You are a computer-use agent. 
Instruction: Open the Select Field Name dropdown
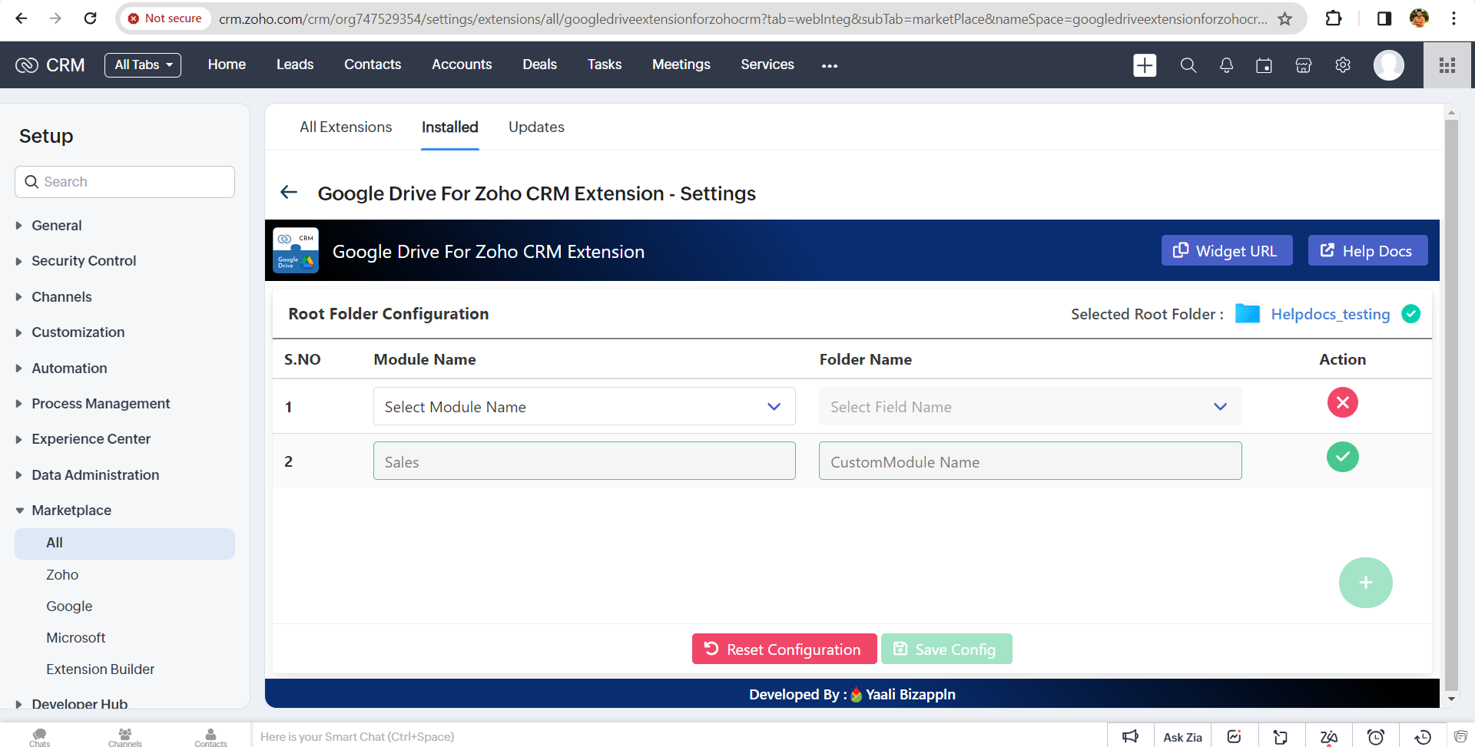pos(1029,407)
